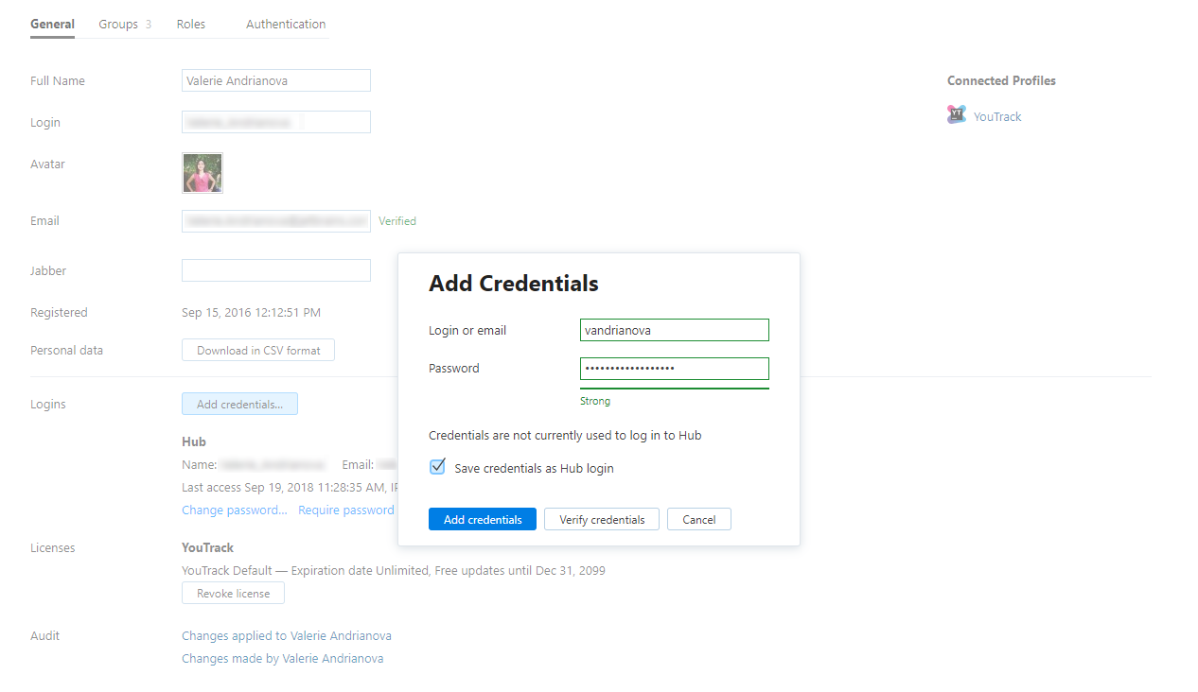
Task: Focus the Password input field
Action: (x=674, y=369)
